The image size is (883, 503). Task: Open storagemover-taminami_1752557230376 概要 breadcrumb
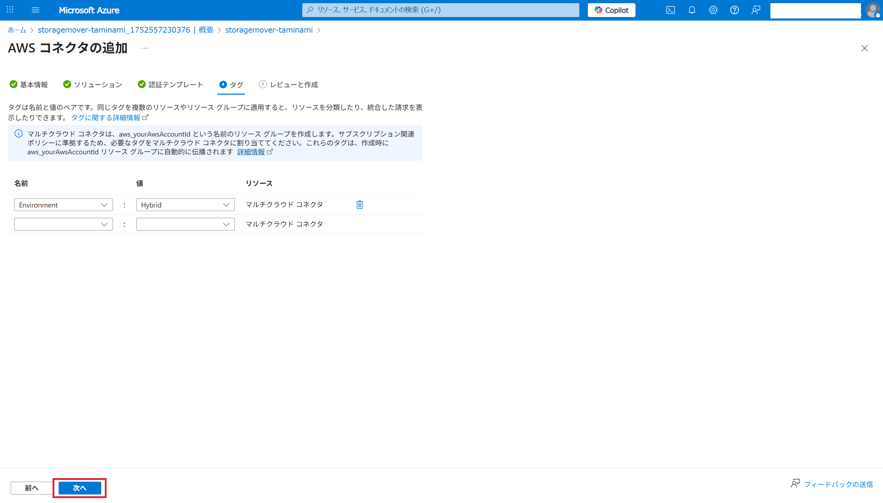pyautogui.click(x=126, y=30)
